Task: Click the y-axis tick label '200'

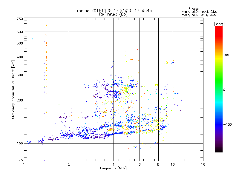Action: pyautogui.click(x=20, y=100)
